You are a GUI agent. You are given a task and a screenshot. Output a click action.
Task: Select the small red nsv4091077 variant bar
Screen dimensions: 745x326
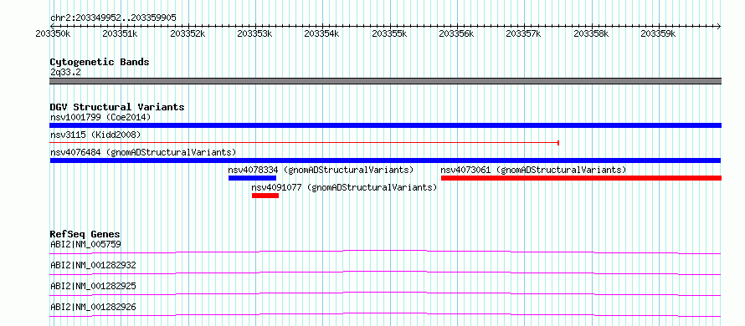click(265, 196)
